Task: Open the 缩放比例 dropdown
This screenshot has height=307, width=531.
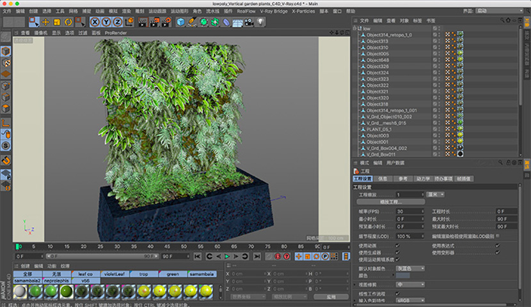Action: coord(290,297)
